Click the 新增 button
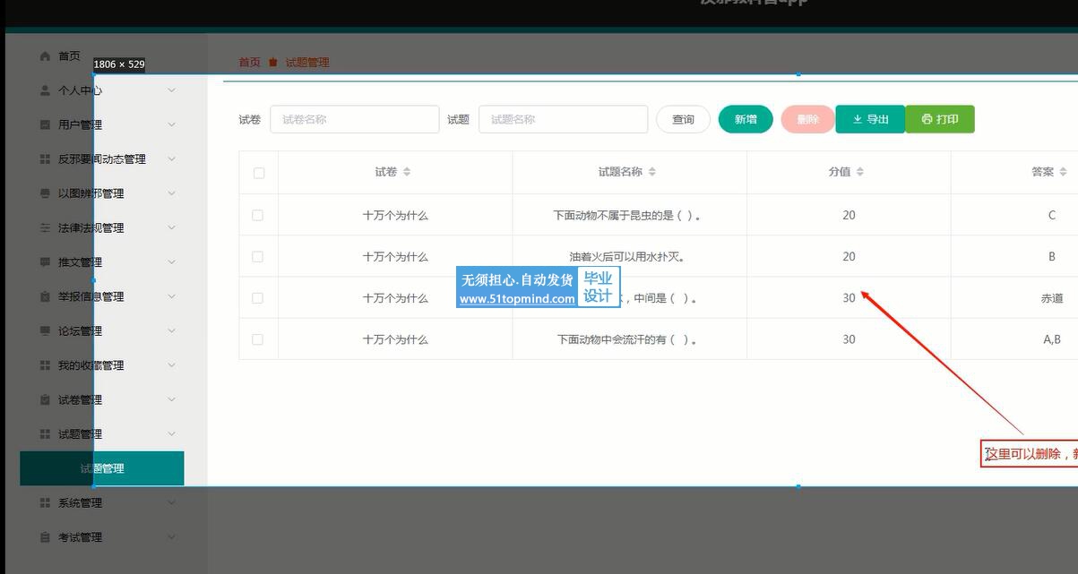The height and width of the screenshot is (574, 1078). point(746,119)
